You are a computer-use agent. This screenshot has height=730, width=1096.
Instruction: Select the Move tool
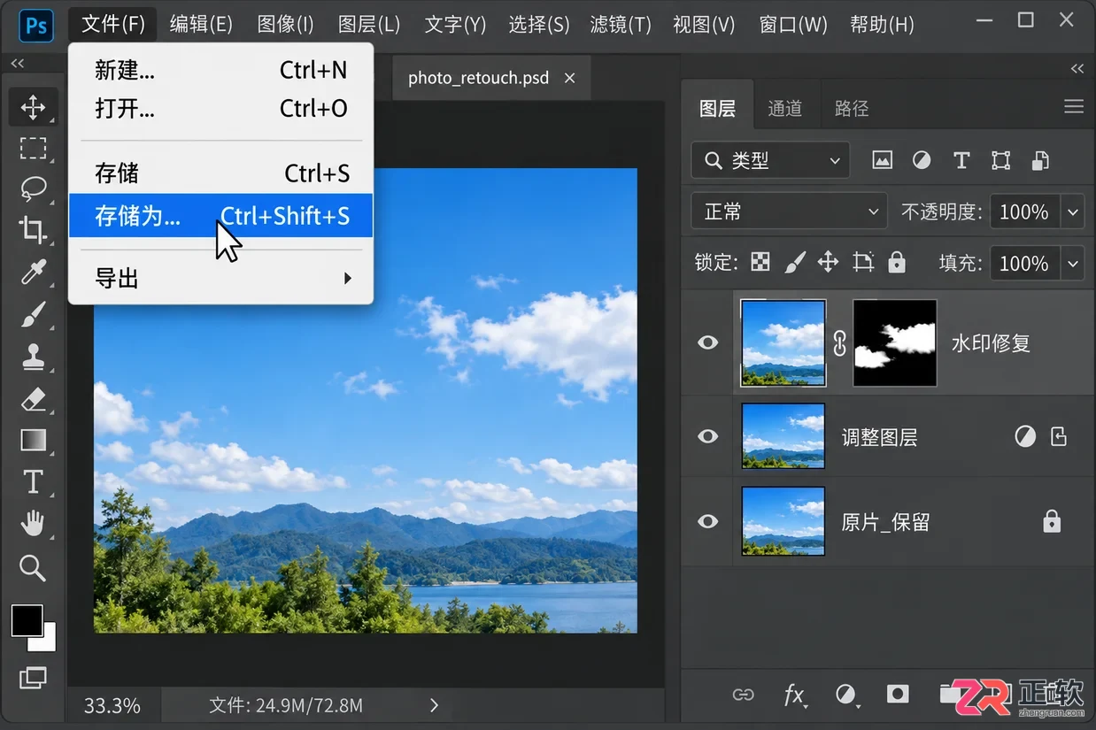click(33, 108)
